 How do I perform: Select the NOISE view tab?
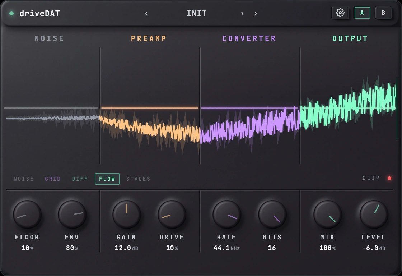tap(24, 179)
